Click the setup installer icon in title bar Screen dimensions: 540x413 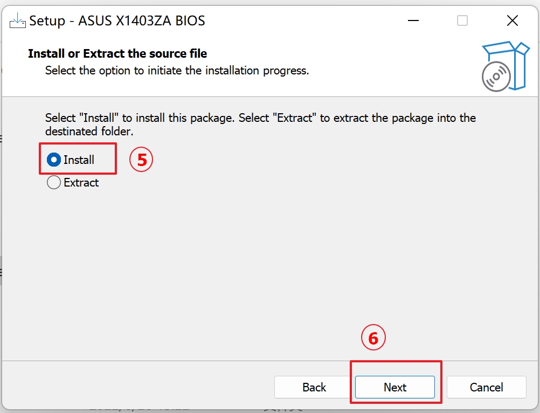pos(18,21)
